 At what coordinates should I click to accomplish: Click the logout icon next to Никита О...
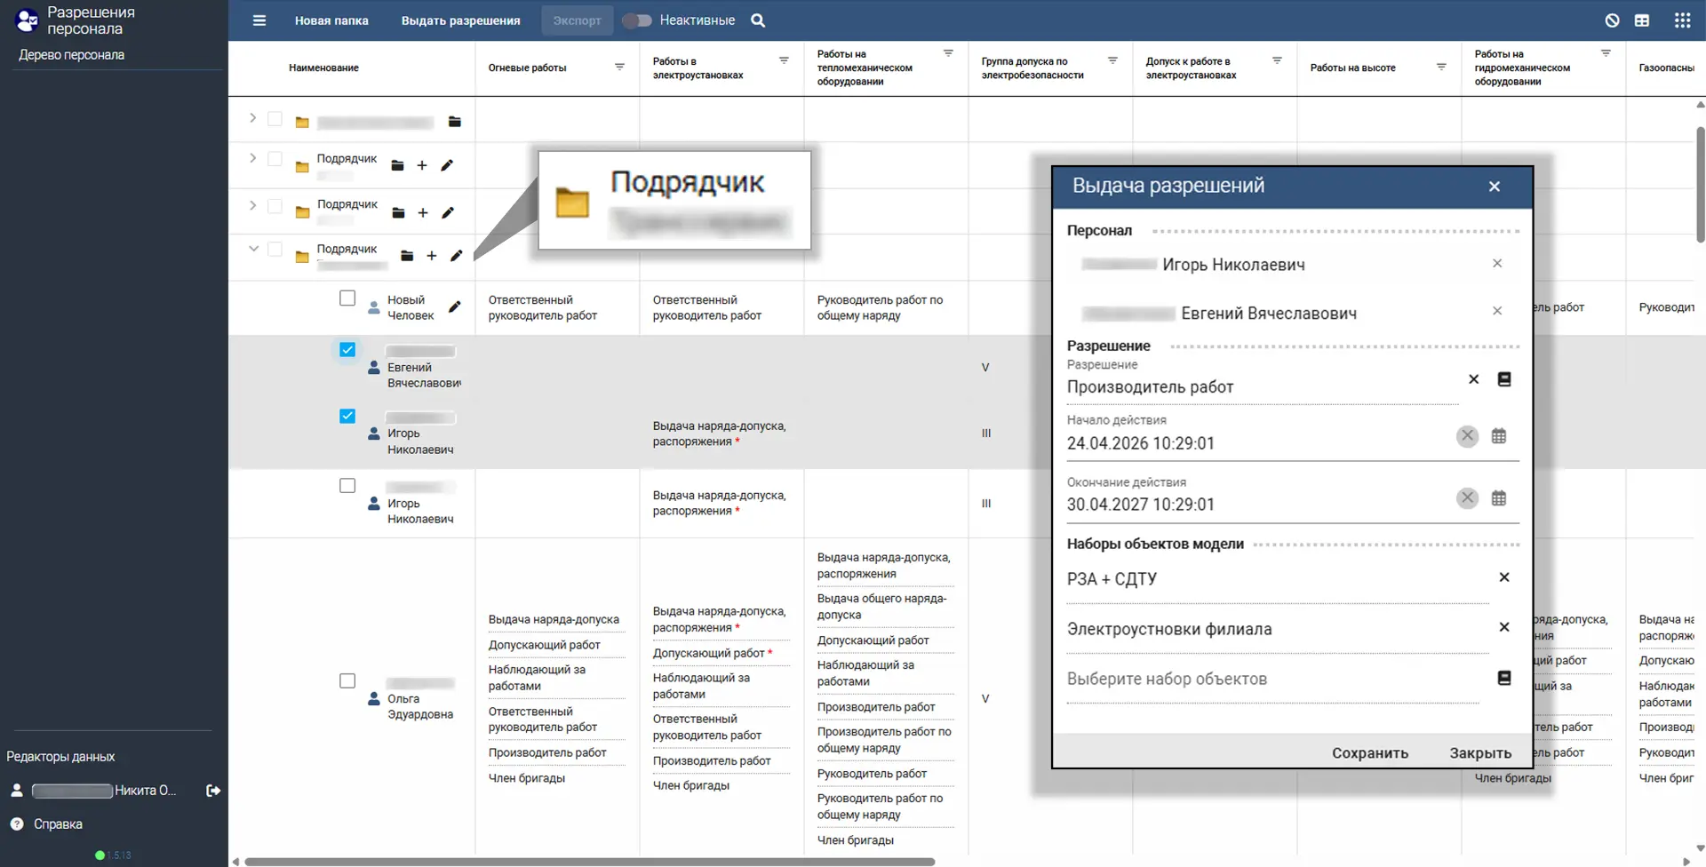[x=213, y=791]
